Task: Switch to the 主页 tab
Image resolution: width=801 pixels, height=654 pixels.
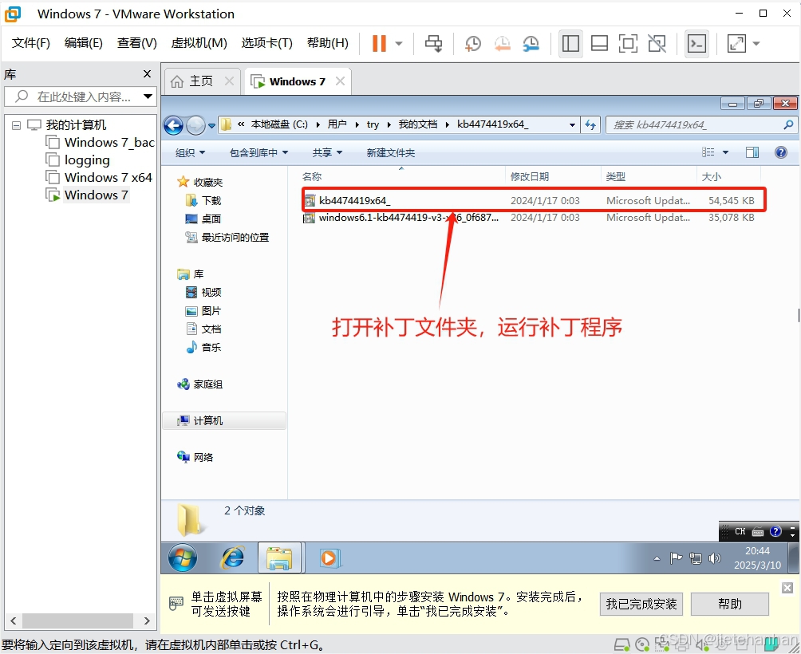Action: pyautogui.click(x=201, y=81)
